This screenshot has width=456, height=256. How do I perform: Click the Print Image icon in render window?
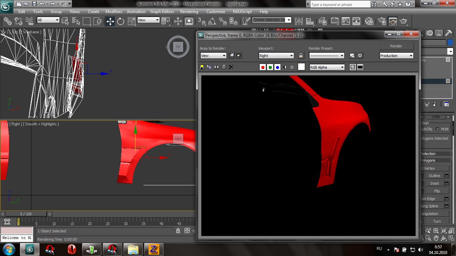pos(224,67)
